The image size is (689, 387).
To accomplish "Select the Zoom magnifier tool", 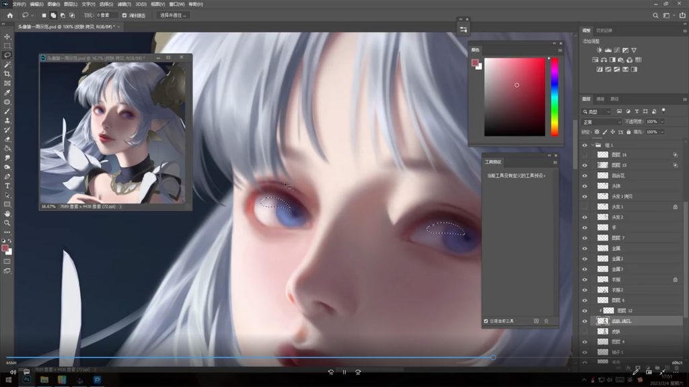I will coord(7,222).
